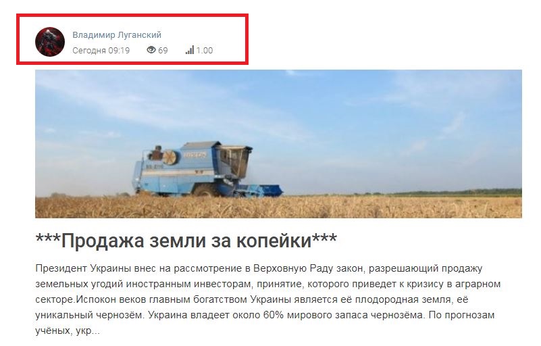This screenshot has height=346, width=541.
Task: Open the headline Продажа земли за копейки
Action: [186, 241]
